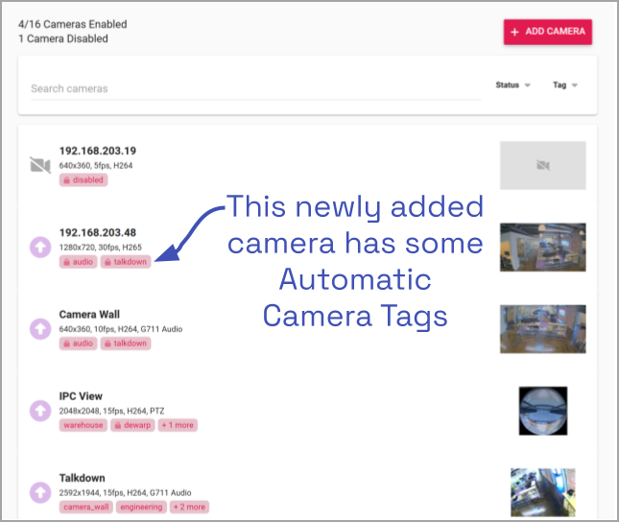Image resolution: width=619 pixels, height=522 pixels.
Task: Click the disabled tag on 192.168.203.19
Action: (83, 180)
